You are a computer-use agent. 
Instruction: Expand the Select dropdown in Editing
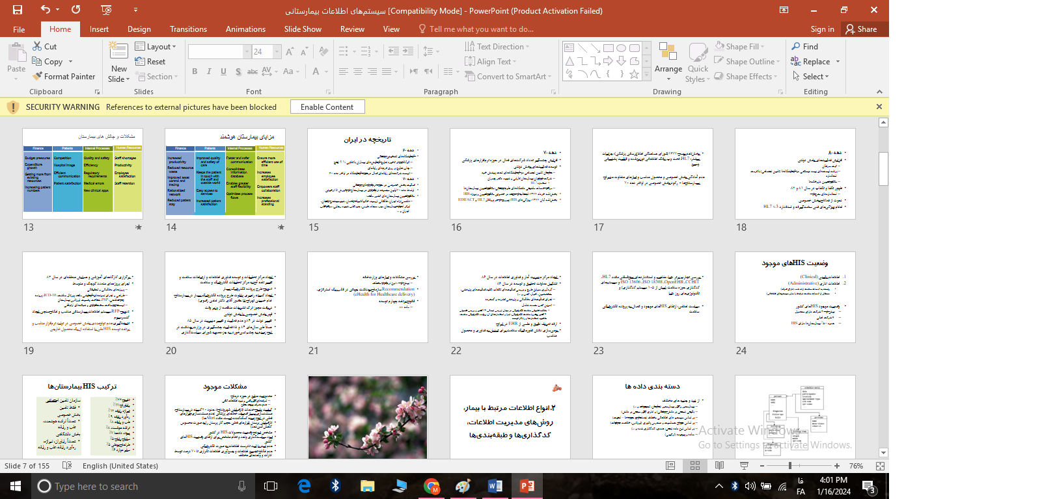pyautogui.click(x=811, y=77)
